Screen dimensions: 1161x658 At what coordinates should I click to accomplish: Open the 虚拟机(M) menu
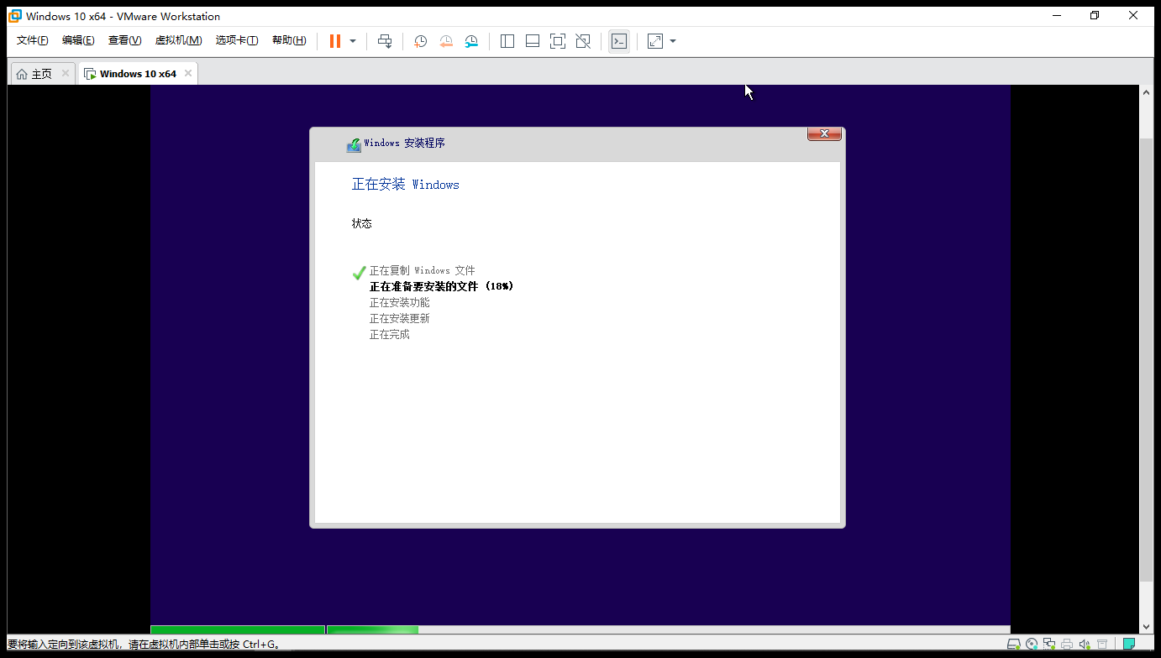coord(178,40)
